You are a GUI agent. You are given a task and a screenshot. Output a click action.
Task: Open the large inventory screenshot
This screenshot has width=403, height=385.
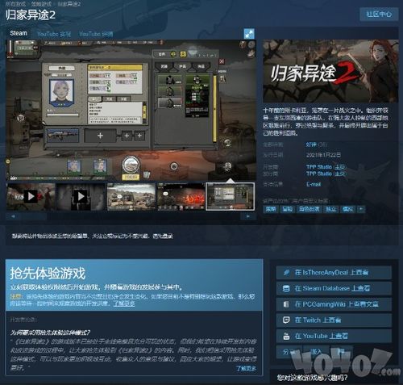pos(131,111)
